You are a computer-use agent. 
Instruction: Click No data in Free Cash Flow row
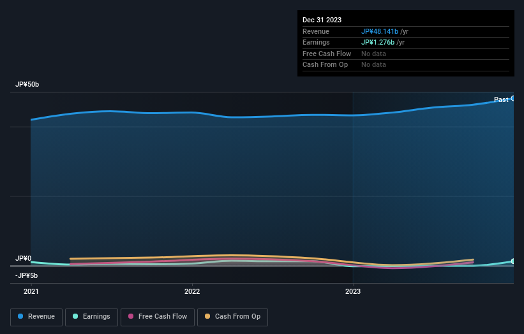tap(373, 54)
